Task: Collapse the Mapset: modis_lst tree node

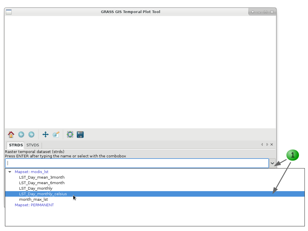Action: pos(10,172)
